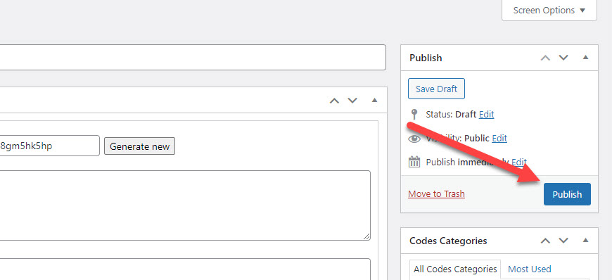This screenshot has width=612, height=280.
Task: Move Codes Categories panel up
Action: coord(545,241)
